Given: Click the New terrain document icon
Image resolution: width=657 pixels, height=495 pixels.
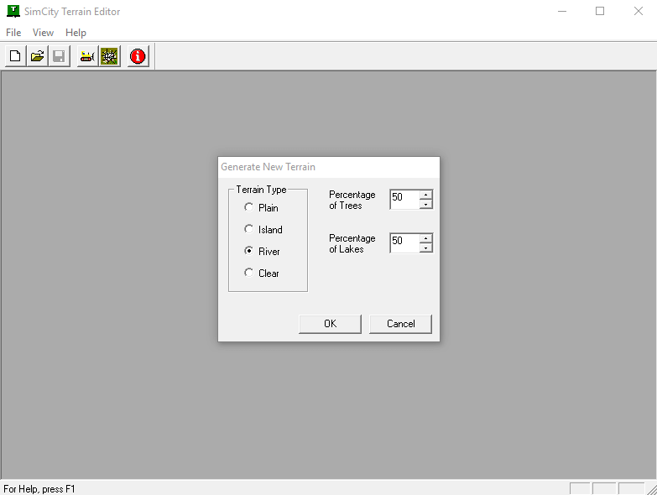Looking at the screenshot, I should 15,56.
